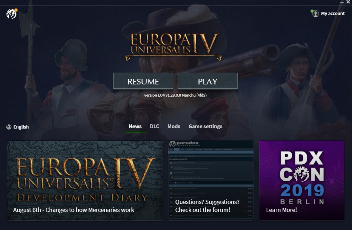
Task: Click the globe language icon
Action: 9,127
